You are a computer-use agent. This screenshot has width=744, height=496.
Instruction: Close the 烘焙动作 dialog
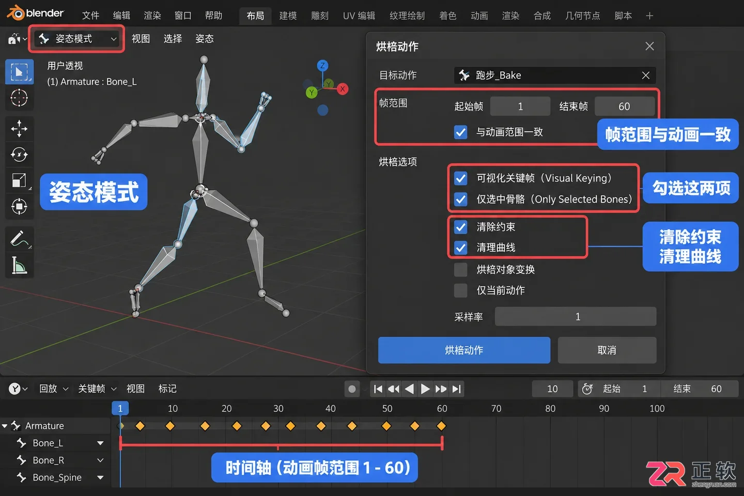coord(649,46)
